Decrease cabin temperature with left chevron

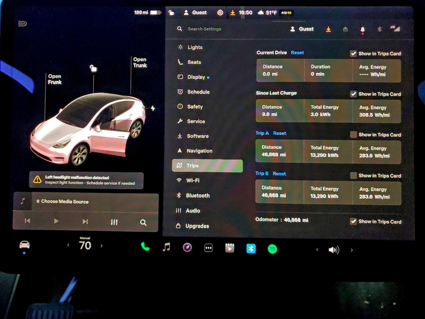pos(68,246)
